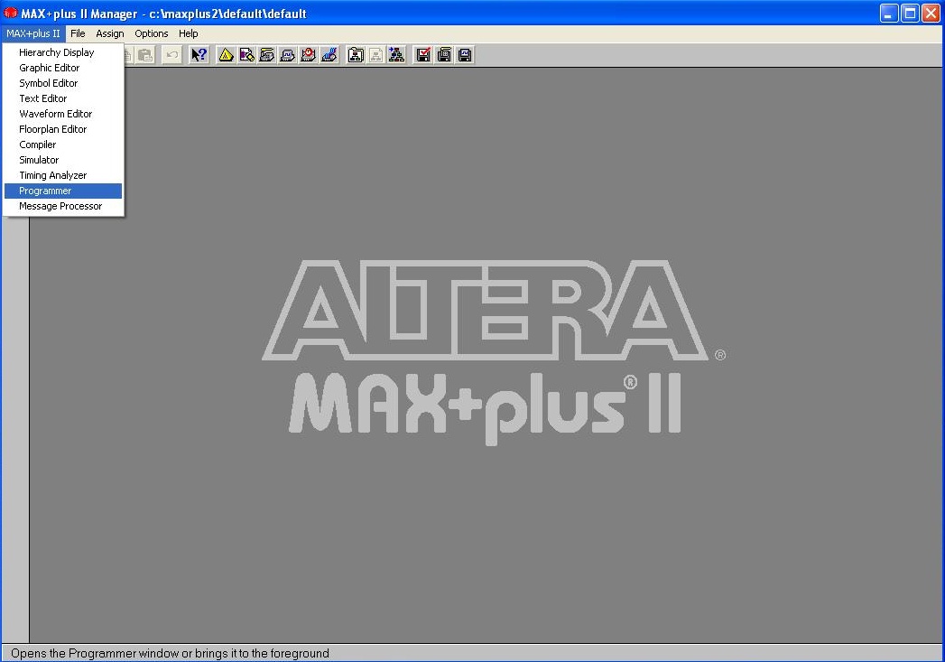Close the MAX+plus II Manager window
Screen dimensions: 945x662
click(931, 13)
